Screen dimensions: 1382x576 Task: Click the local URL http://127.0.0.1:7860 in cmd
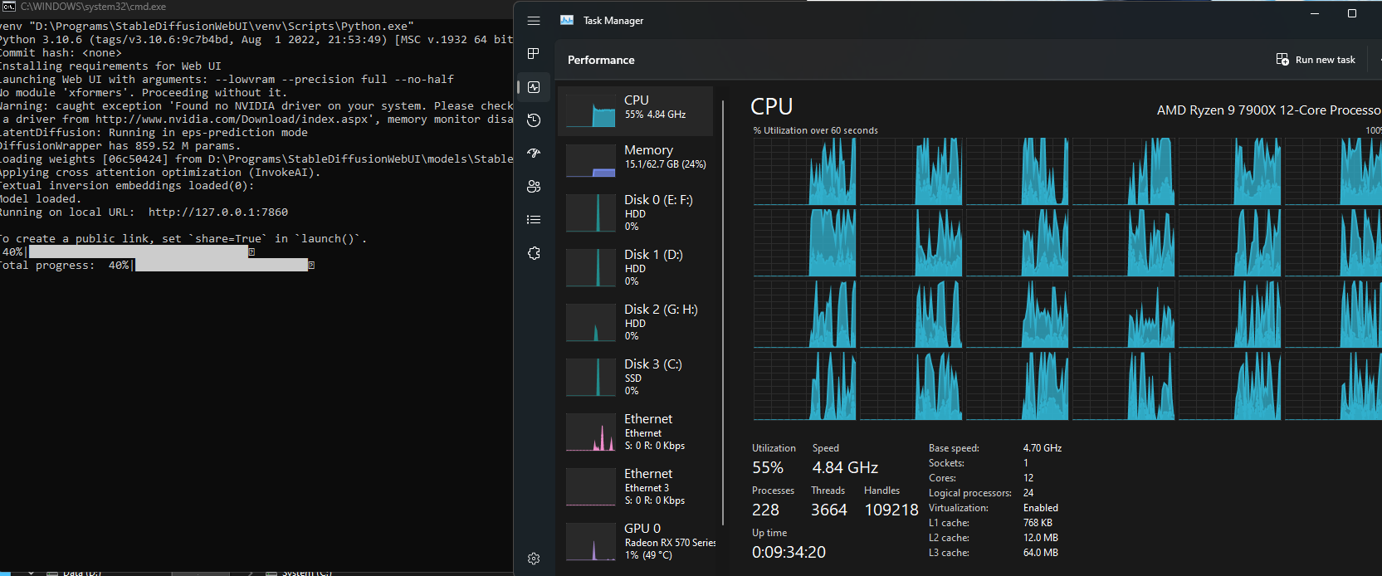[218, 212]
